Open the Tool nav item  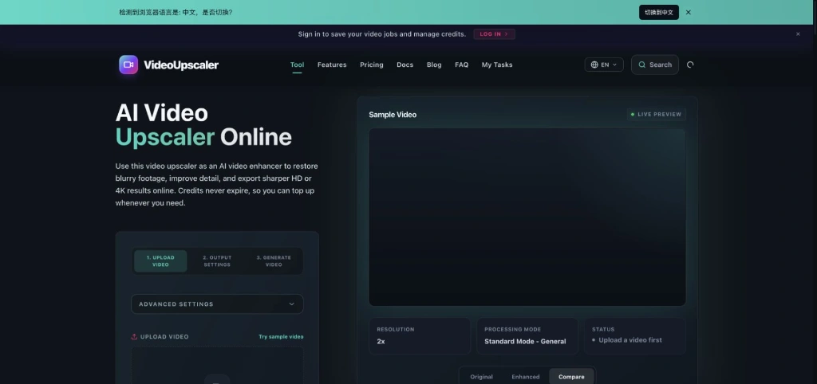(x=297, y=65)
